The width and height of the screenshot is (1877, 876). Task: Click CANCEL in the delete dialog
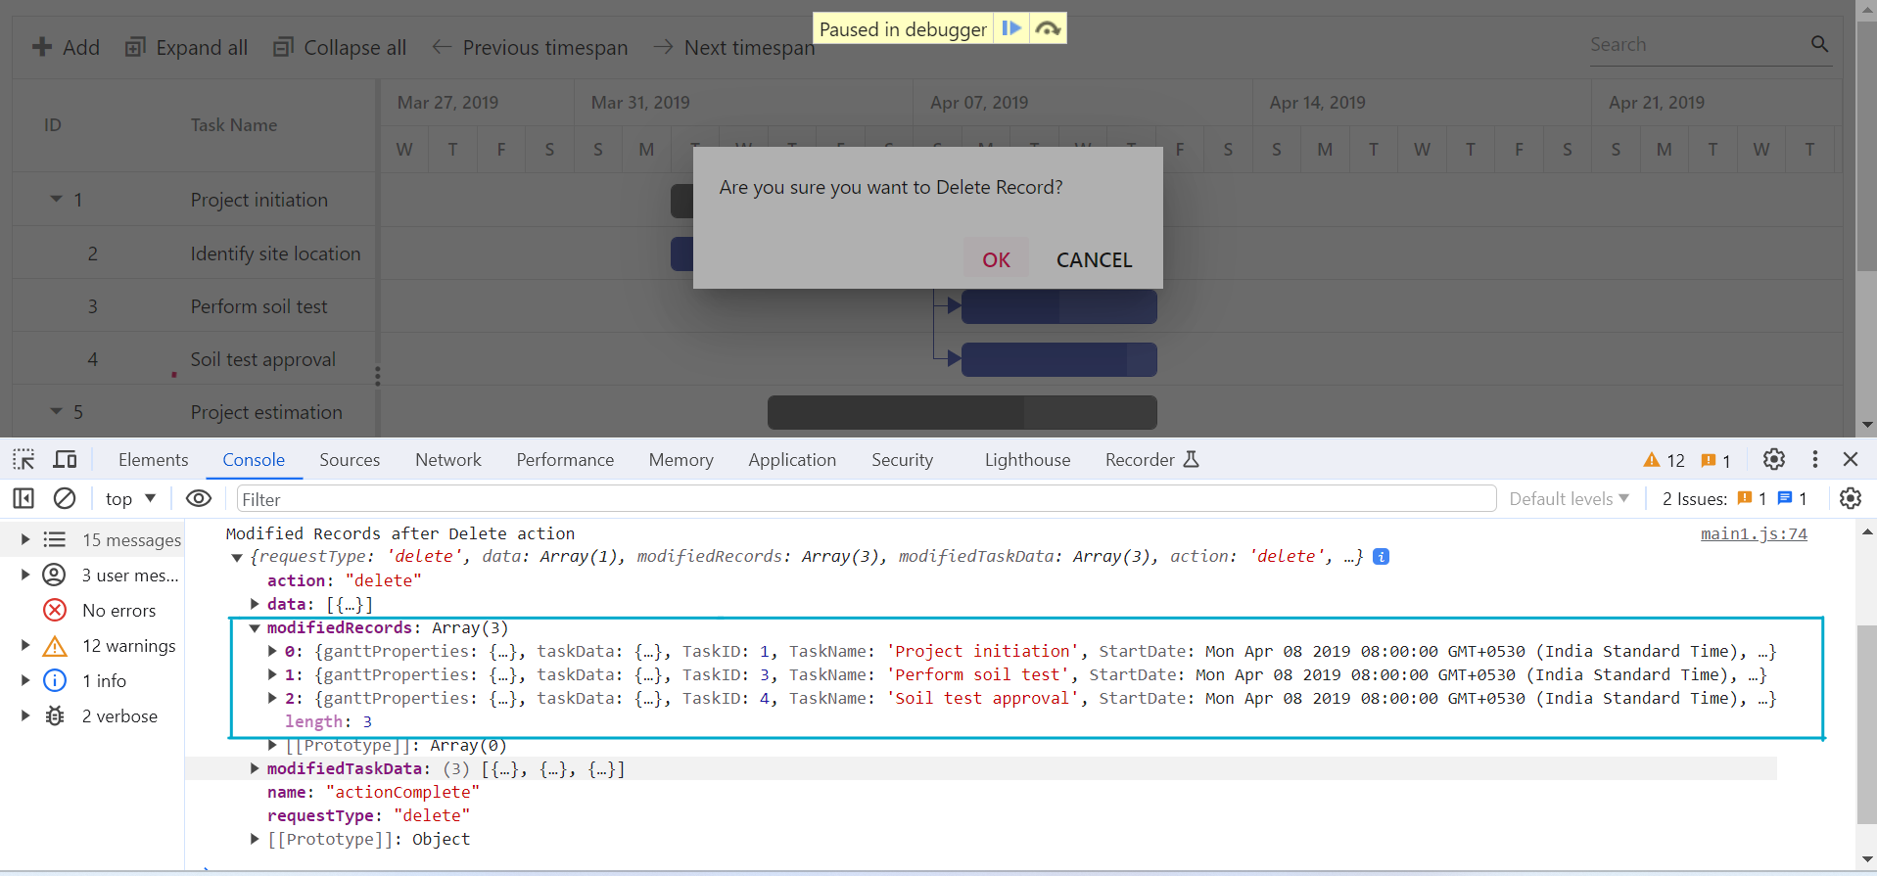[x=1094, y=259]
